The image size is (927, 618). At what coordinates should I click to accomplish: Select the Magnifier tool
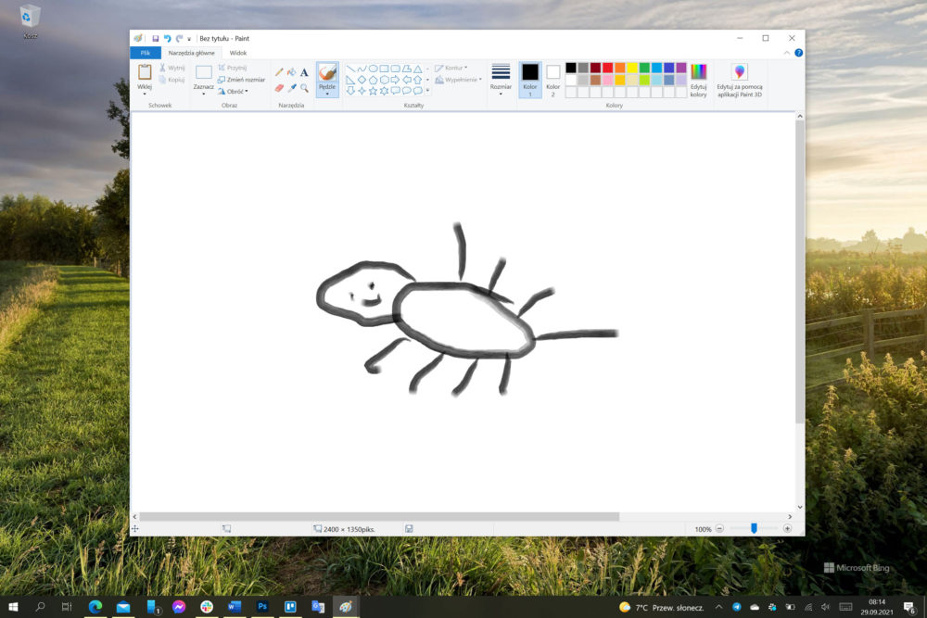(304, 88)
